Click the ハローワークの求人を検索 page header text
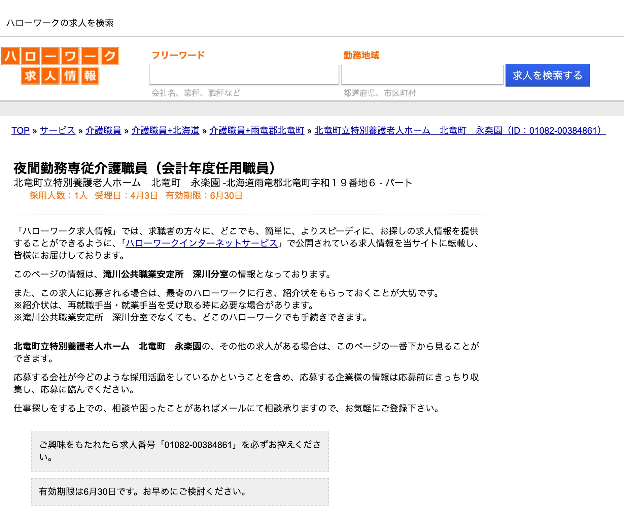Viewport: 624px width, 512px height. (60, 23)
